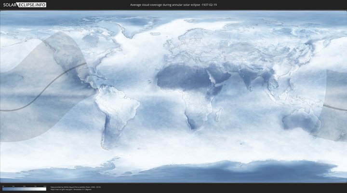Click the cloud coverage color scale bar

tap(25, 189)
